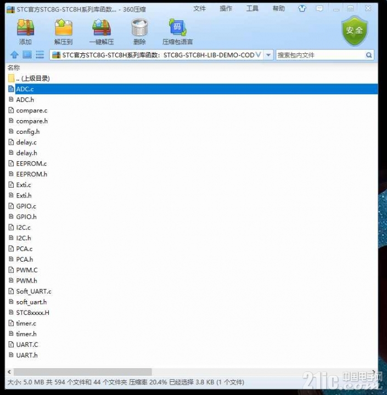Click the 一键解压 one-click extract icon
Image resolution: width=387 pixels, height=395 pixels.
point(102,27)
